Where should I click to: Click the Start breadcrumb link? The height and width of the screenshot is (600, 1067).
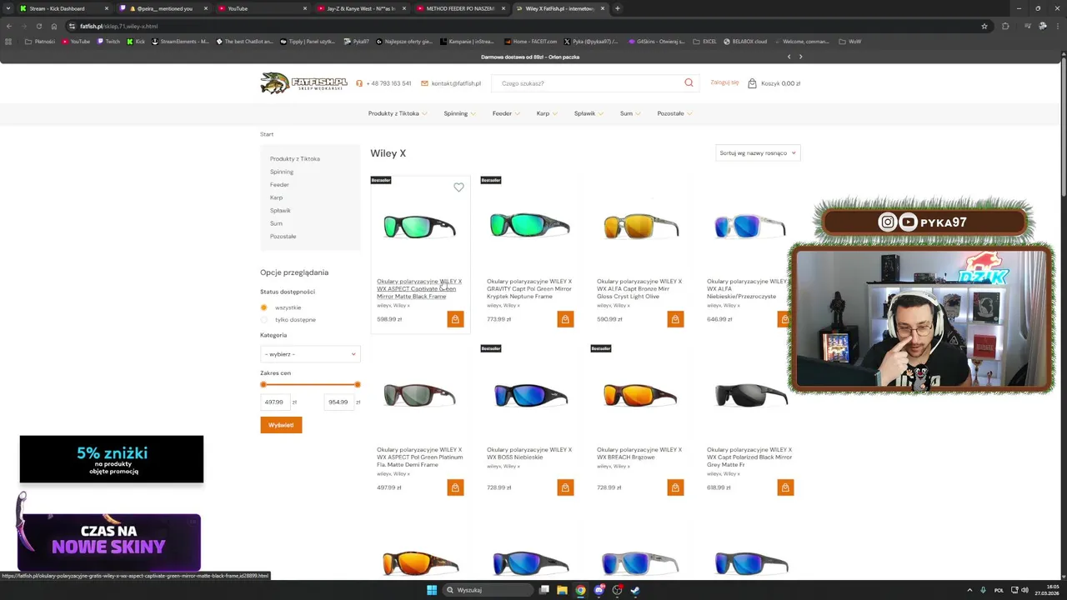(267, 134)
